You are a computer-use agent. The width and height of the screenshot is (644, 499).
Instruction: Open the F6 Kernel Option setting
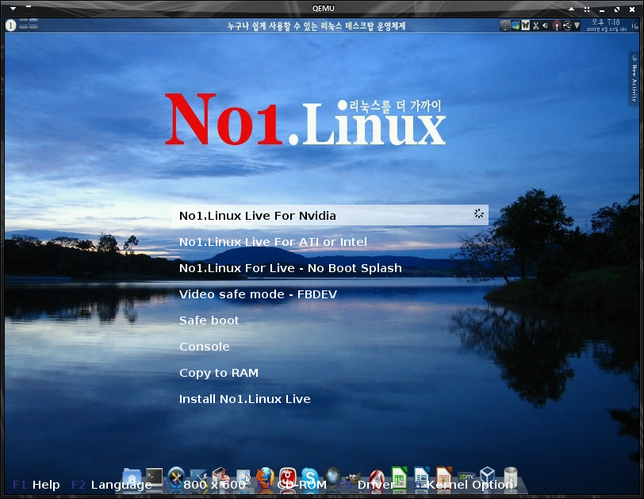pos(460,485)
